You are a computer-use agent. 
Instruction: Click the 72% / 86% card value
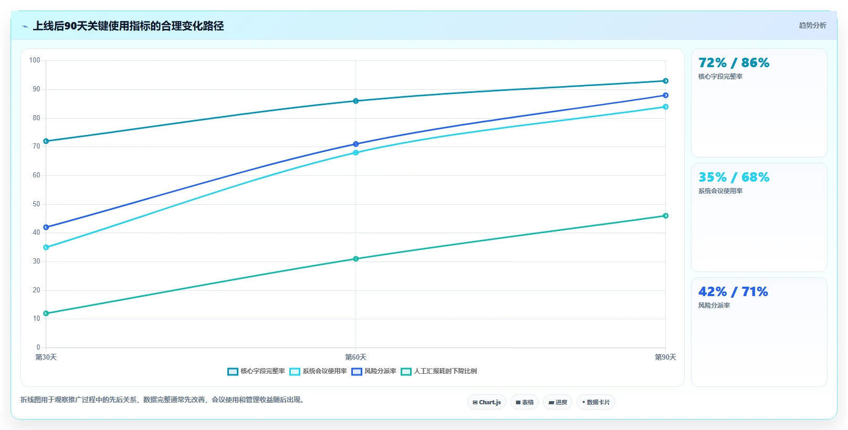[x=734, y=63]
